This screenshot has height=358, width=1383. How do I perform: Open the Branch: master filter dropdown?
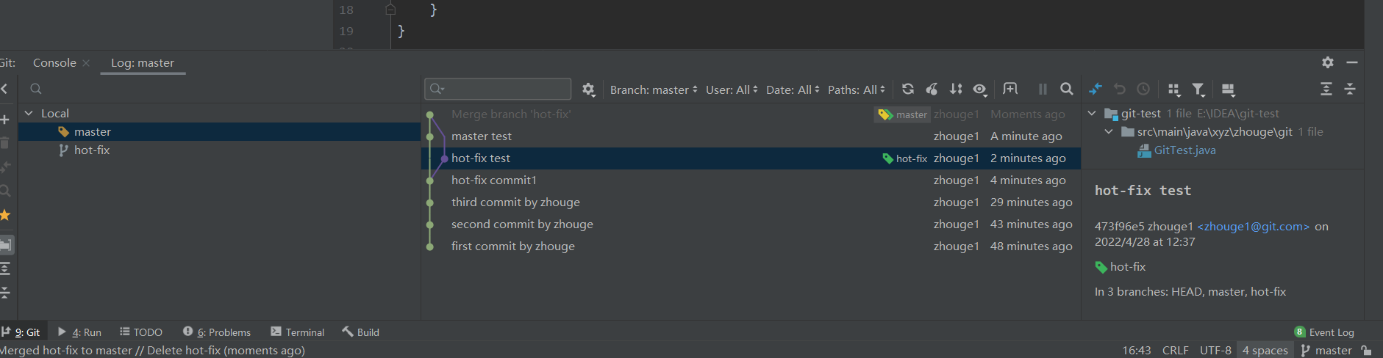[653, 89]
